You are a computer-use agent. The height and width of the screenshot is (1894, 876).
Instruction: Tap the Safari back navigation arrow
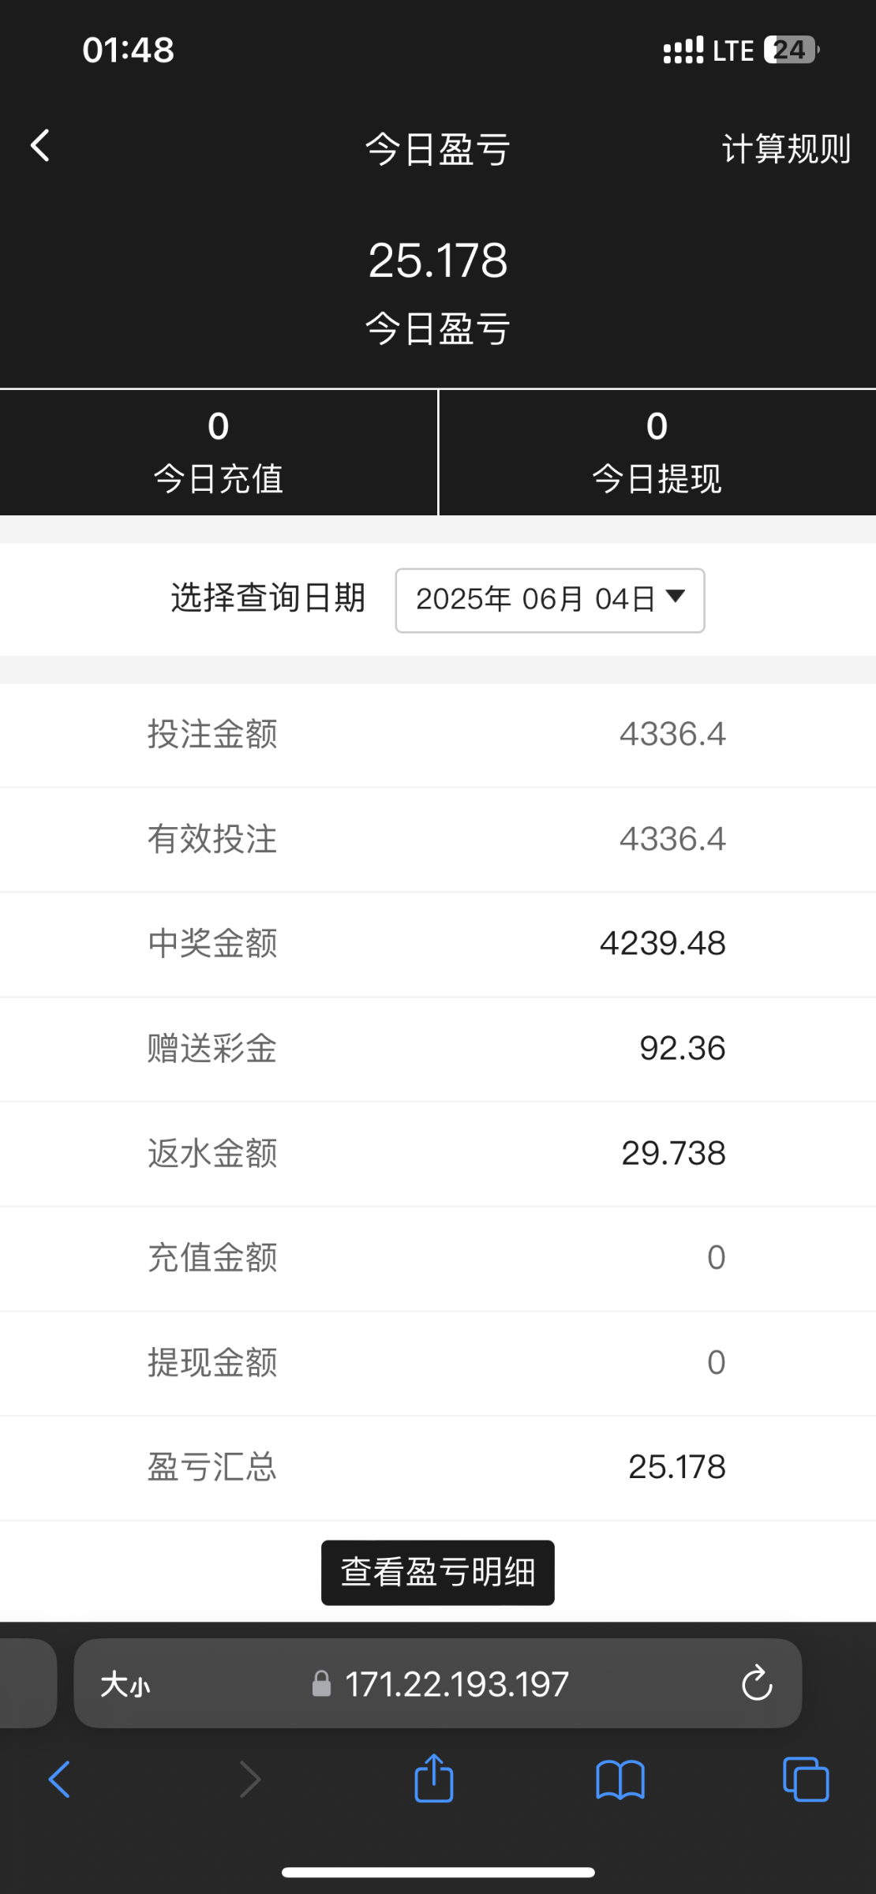[x=60, y=1780]
